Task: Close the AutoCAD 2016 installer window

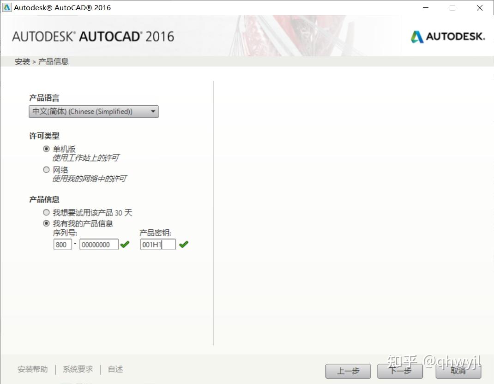Action: 480,7
